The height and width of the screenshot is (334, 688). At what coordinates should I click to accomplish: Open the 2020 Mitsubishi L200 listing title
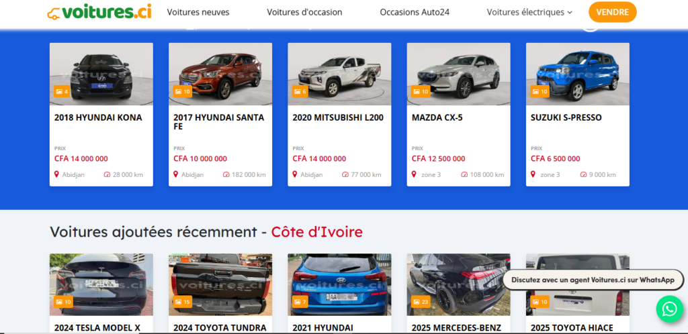coord(338,117)
